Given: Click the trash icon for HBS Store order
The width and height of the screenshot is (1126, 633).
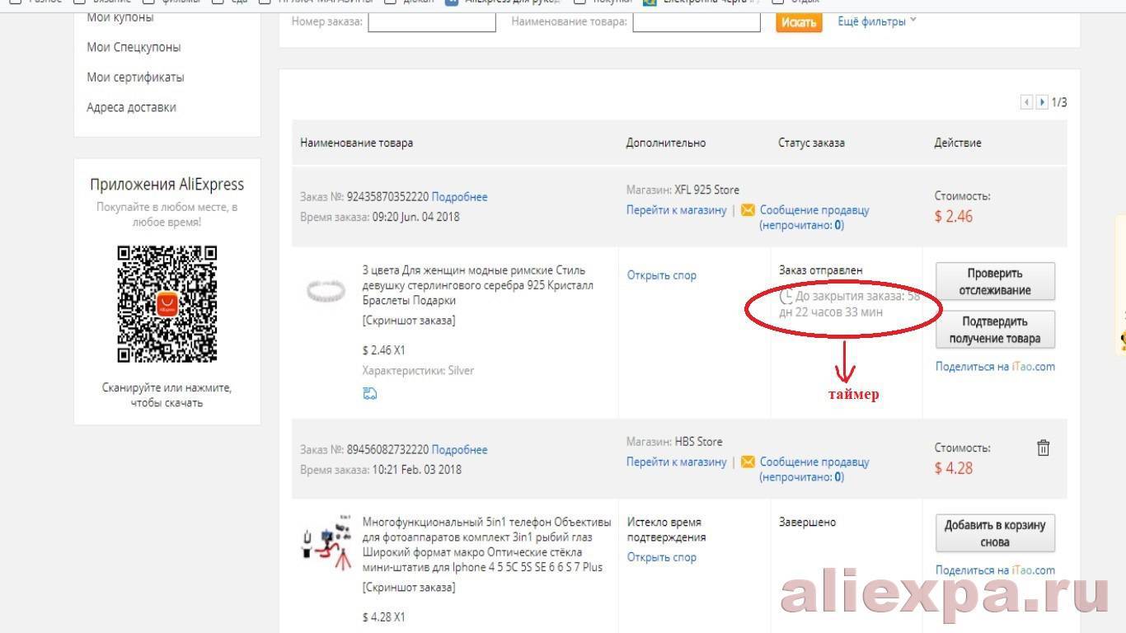Looking at the screenshot, I should tap(1043, 448).
